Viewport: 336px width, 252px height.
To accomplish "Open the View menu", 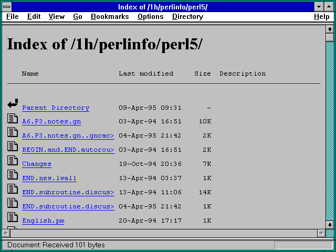I will coord(57,16).
